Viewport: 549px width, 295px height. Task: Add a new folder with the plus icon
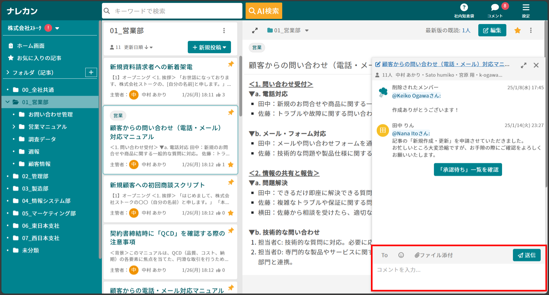tap(91, 72)
